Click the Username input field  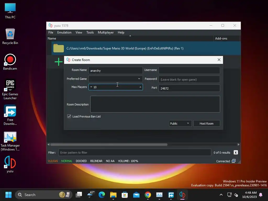click(x=189, y=70)
